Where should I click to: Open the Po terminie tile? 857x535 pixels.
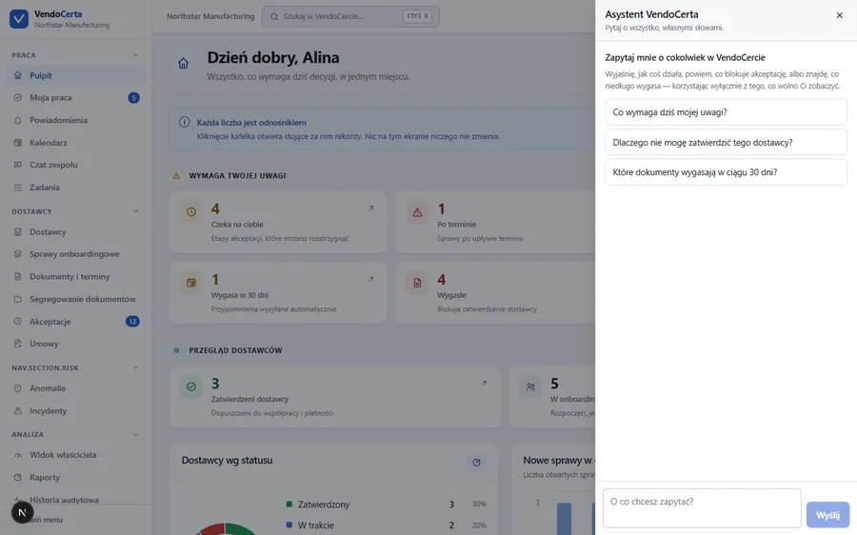click(496, 223)
